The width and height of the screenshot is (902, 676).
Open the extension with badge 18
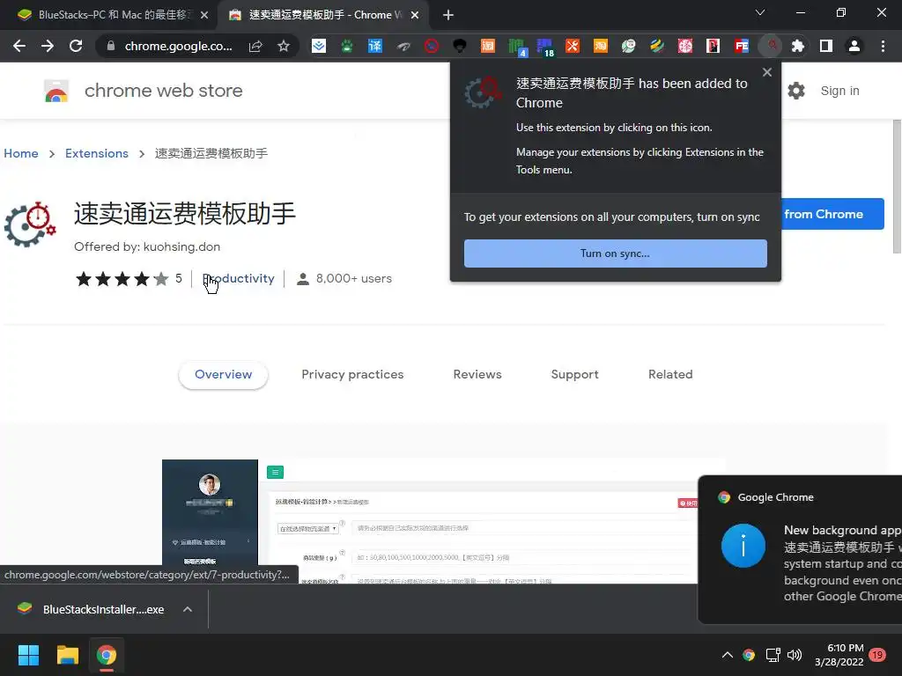click(544, 47)
